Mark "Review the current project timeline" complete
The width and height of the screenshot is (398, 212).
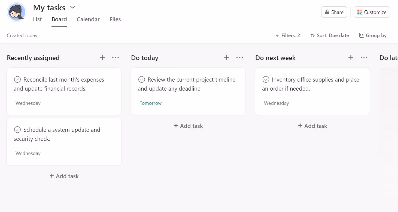(142, 79)
